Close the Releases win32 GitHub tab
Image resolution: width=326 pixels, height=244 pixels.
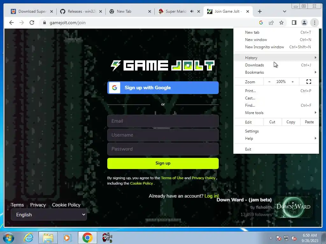[101, 11]
